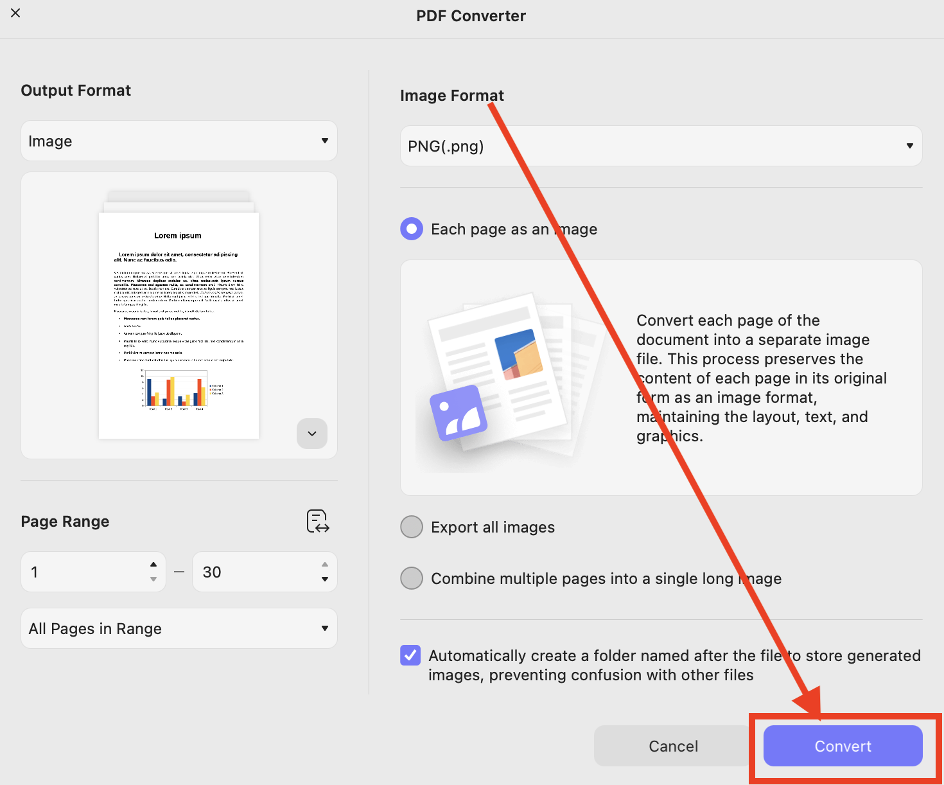Open the Image Format dropdown showing PNG(.png)
Screen dimensions: 944x785
(660, 146)
